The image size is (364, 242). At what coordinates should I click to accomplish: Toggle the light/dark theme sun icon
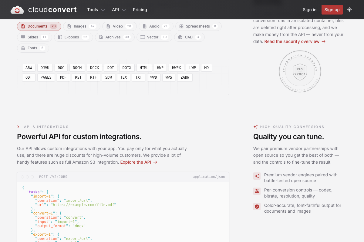tap(349, 10)
